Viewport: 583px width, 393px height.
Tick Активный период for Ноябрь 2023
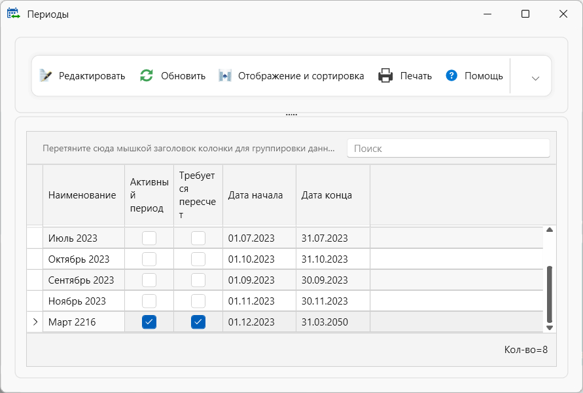(149, 301)
